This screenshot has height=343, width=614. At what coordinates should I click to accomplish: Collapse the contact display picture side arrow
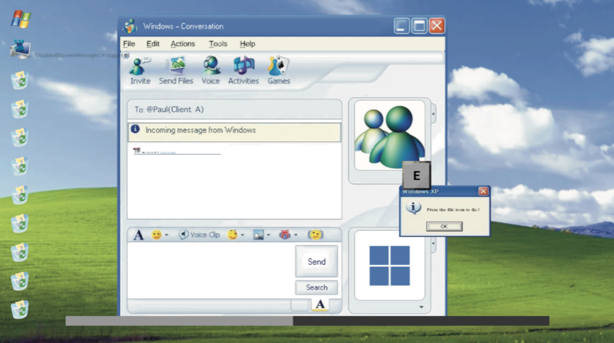(433, 114)
